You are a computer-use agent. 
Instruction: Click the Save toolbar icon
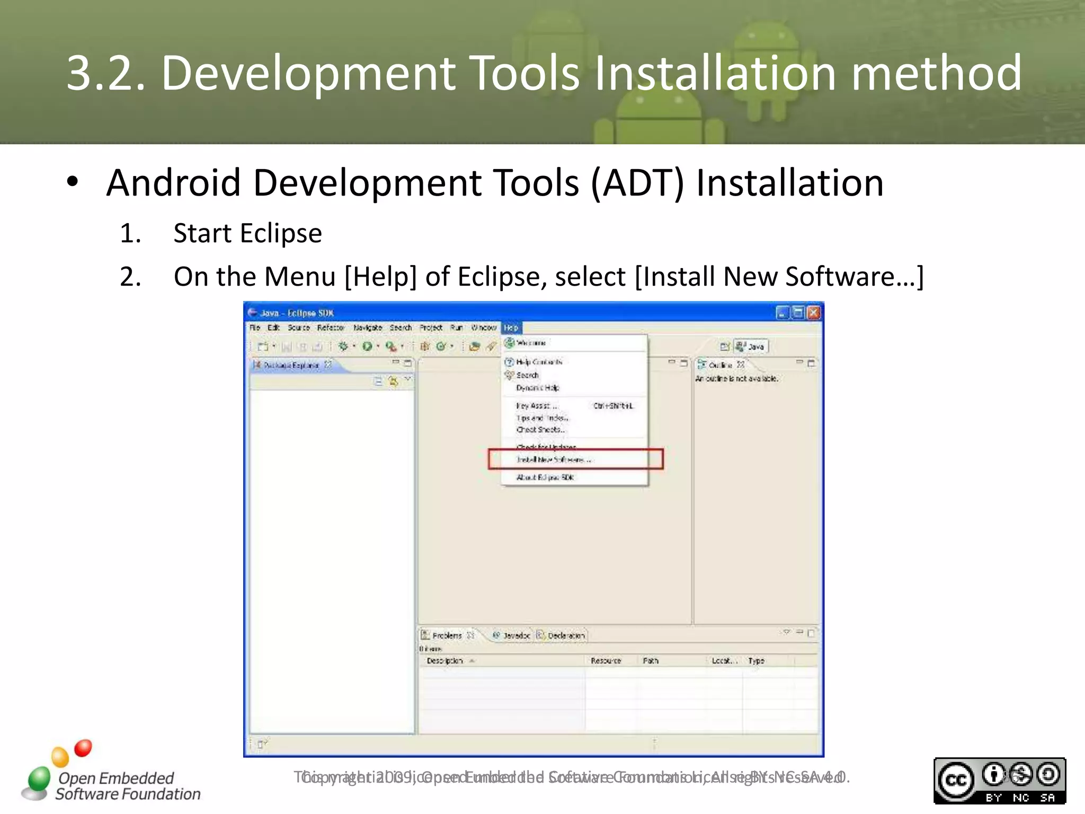[287, 347]
